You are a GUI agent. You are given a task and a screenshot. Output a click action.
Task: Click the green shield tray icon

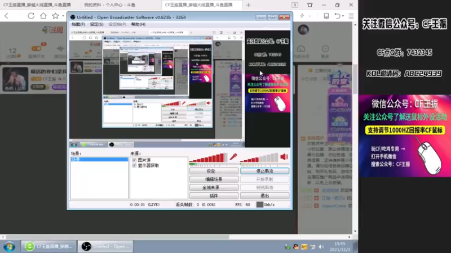click(x=288, y=247)
